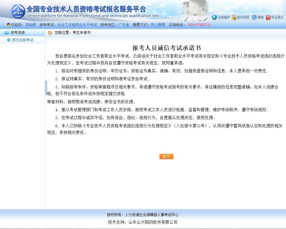286x229 pixels.
Task: Click the phone number 020-37605711
Action: pyautogui.click(x=199, y=25)
